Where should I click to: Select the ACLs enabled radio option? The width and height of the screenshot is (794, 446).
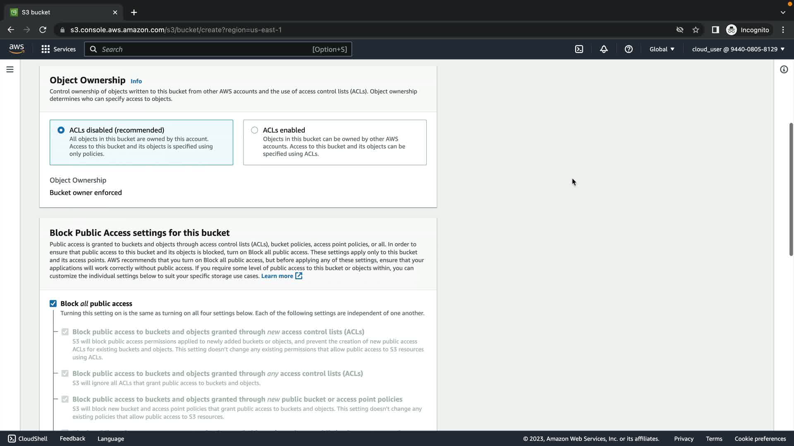(254, 130)
